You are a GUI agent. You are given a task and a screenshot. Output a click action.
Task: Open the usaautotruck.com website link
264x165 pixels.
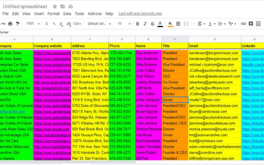click(x=52, y=88)
